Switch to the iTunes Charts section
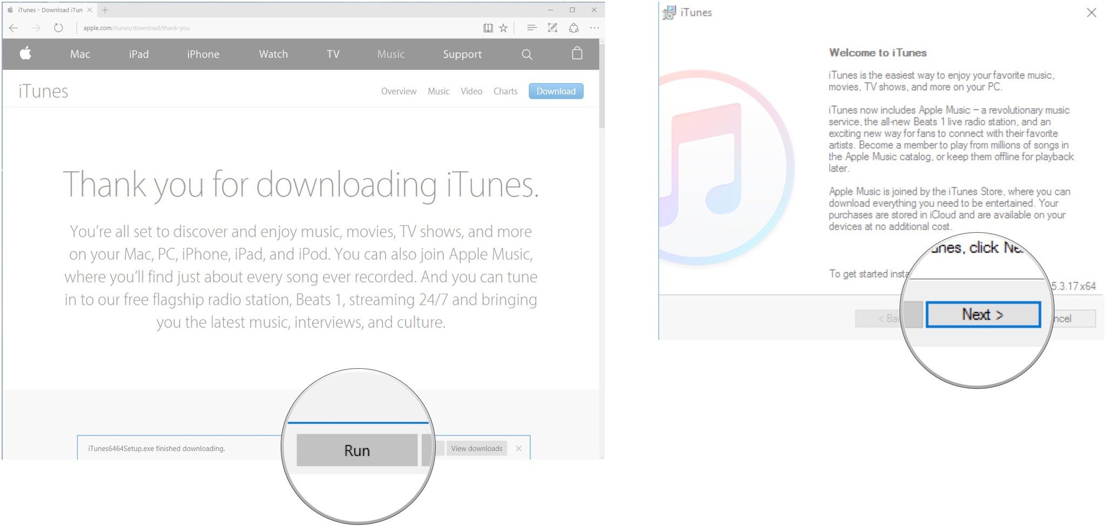Screen dimensions: 1106x528 [505, 91]
